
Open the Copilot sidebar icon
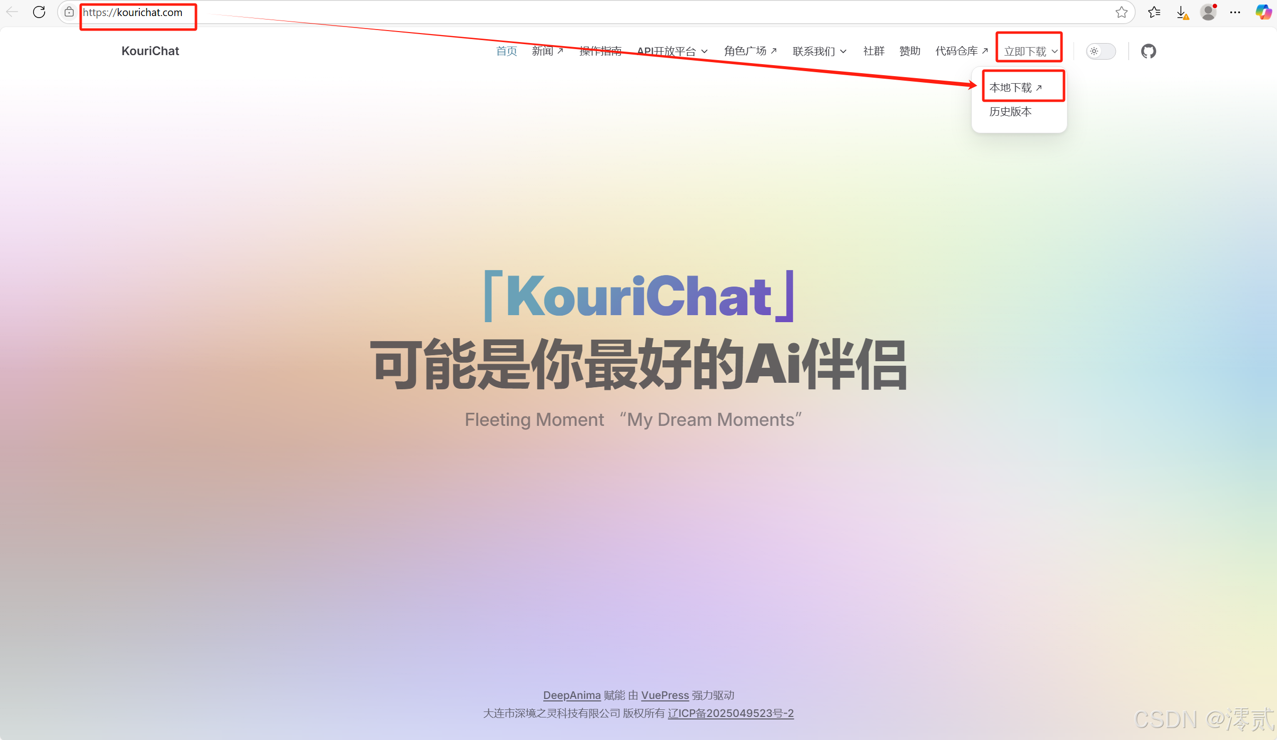click(1263, 12)
